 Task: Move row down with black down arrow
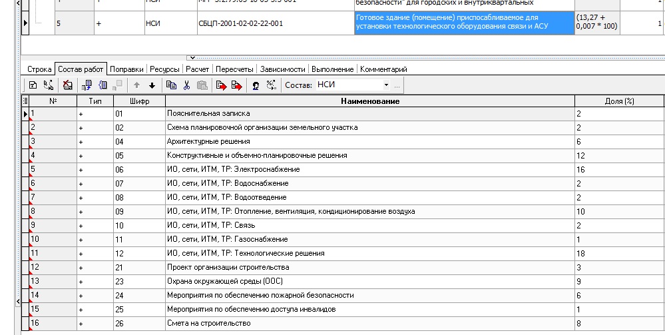click(x=152, y=85)
